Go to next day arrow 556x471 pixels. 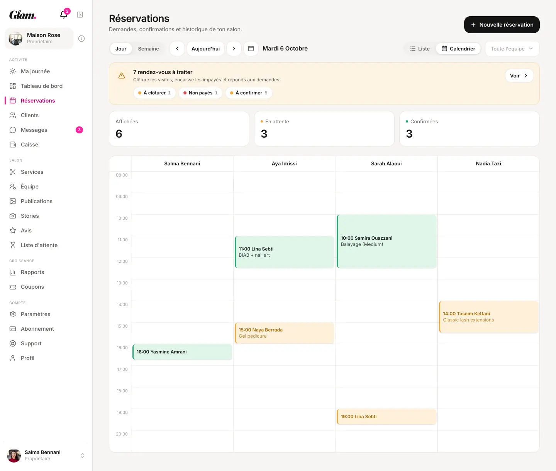pyautogui.click(x=234, y=49)
